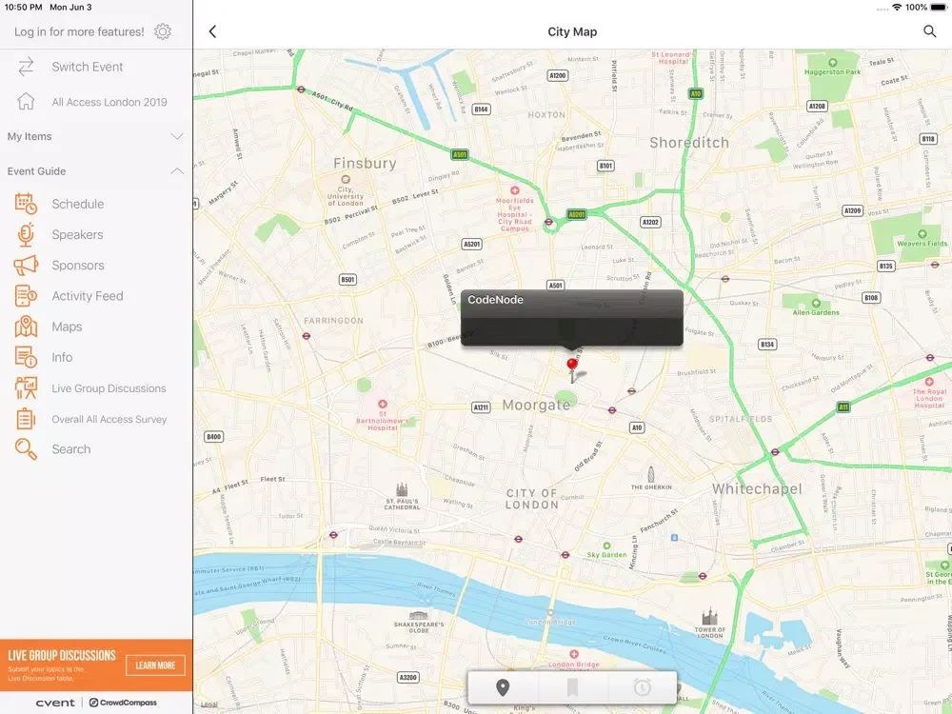The height and width of the screenshot is (714, 952).
Task: Open Maps in the sidebar menu
Action: click(67, 327)
